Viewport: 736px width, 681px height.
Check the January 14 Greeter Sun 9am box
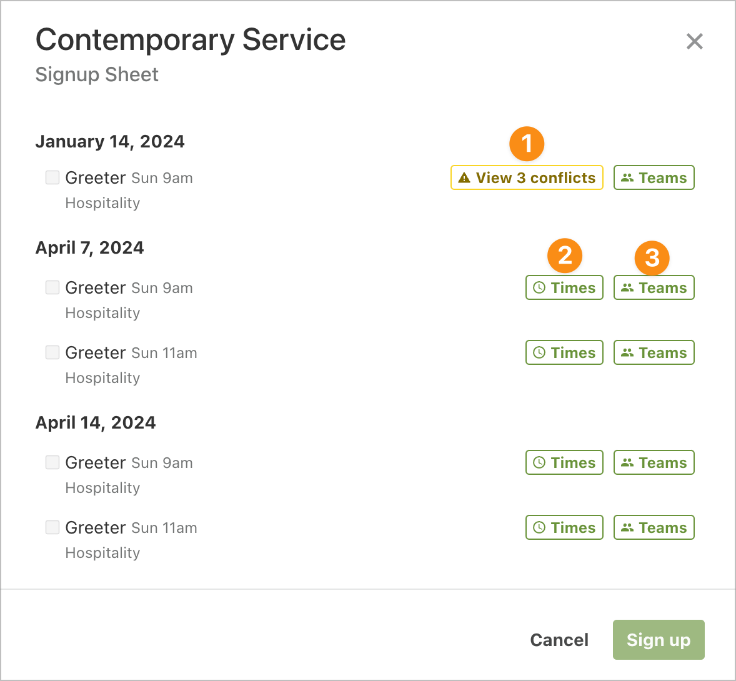coord(52,177)
